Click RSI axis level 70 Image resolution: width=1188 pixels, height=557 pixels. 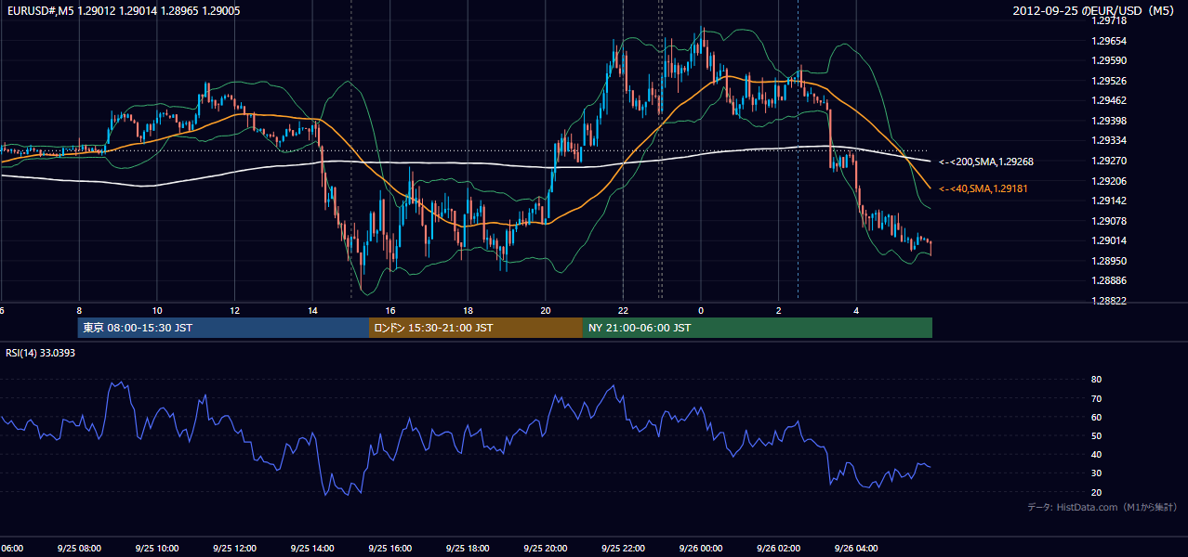click(x=1097, y=398)
